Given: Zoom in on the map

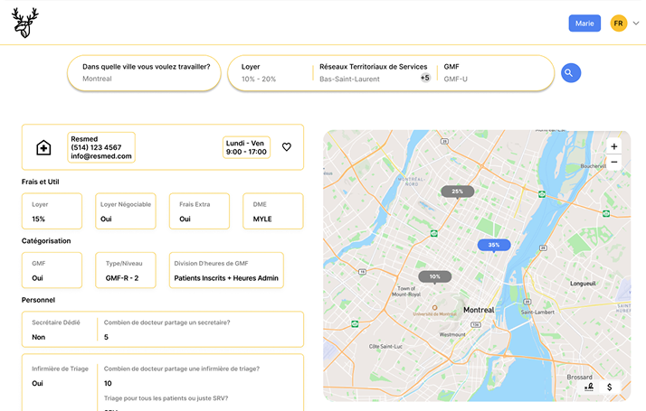Looking at the screenshot, I should coord(614,146).
